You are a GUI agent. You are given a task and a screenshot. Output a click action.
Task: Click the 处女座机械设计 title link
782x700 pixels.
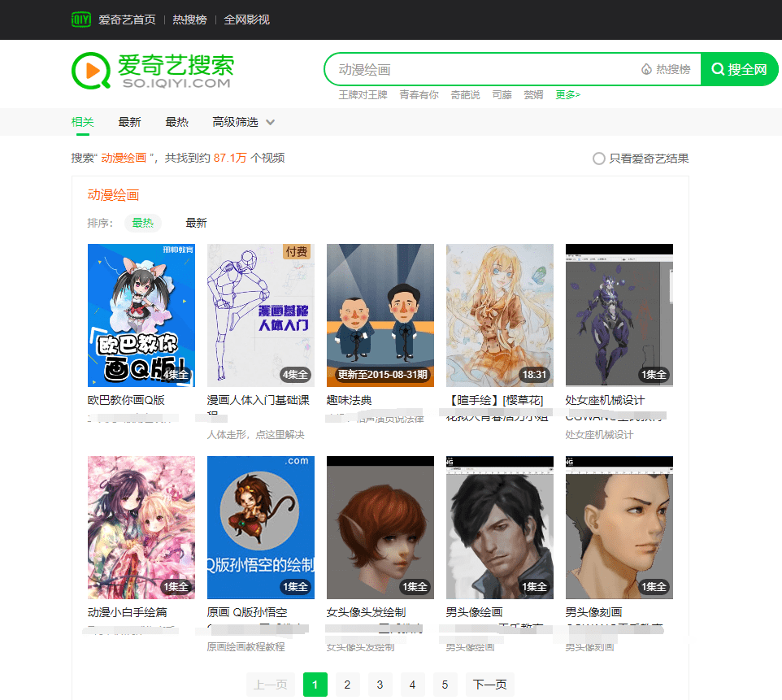605,400
